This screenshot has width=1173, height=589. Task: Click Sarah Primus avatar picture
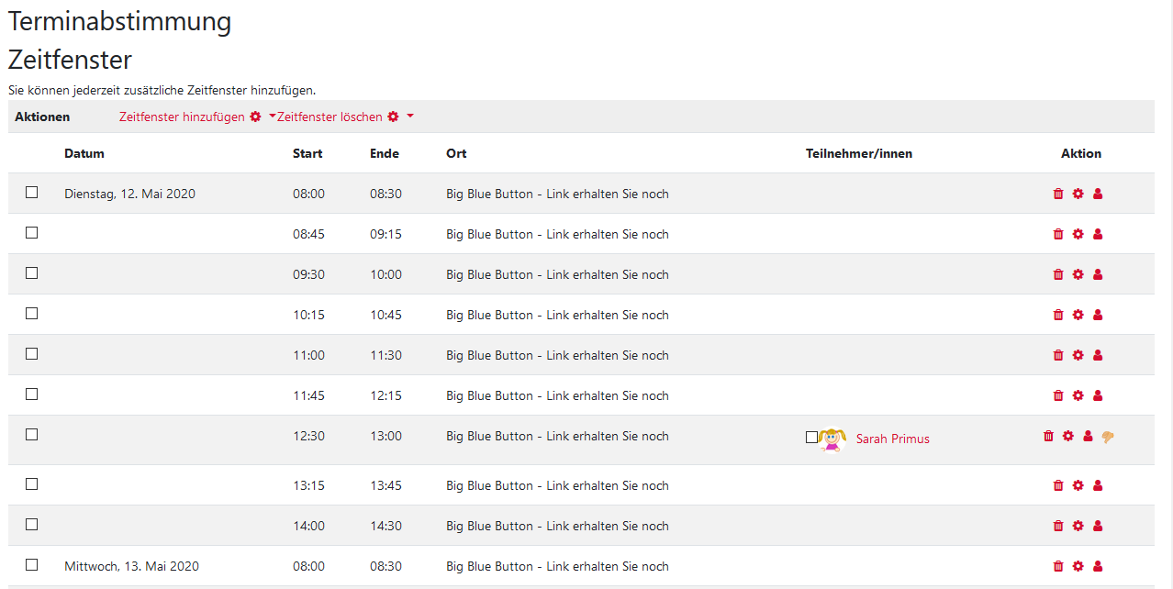[x=832, y=439]
